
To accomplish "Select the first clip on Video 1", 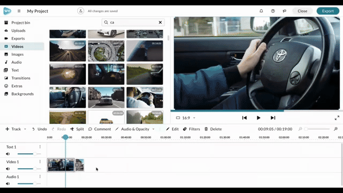I will 61,165.
